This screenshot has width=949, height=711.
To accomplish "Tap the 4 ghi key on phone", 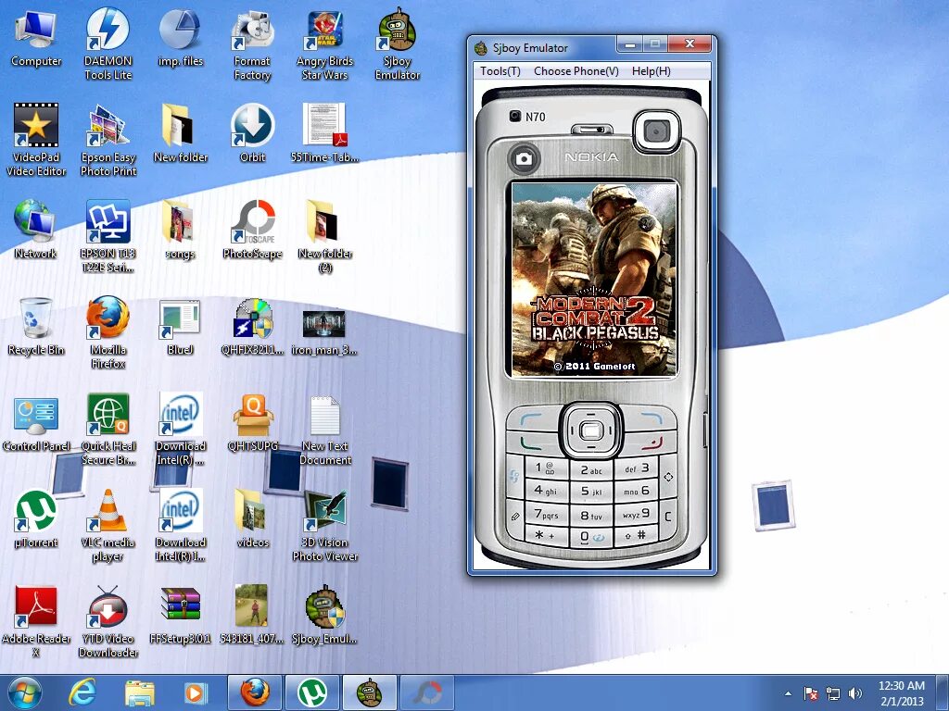I will [x=545, y=491].
